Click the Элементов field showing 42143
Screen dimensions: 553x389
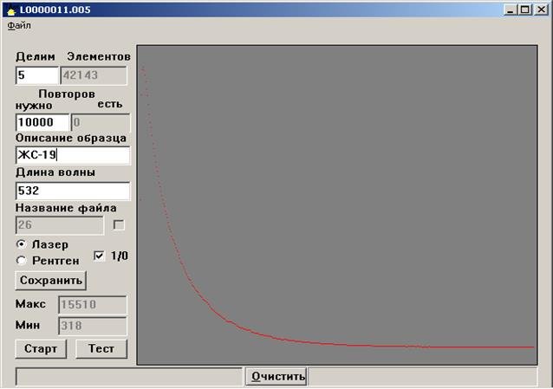click(x=94, y=75)
